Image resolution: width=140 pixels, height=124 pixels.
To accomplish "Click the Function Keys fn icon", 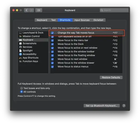I will 20,61.
